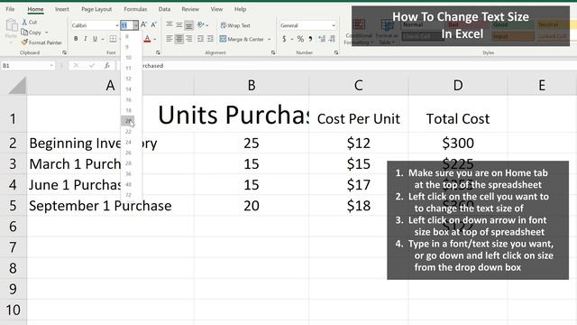Screen dimensions: 577x325
Task: Expand the underline style arrow
Action: (x=103, y=39)
